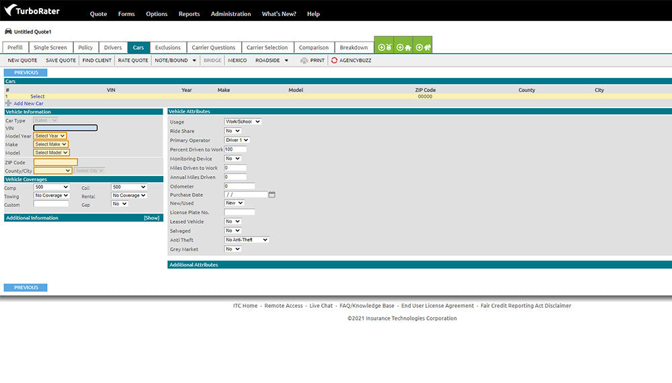Click the TurboRater logo
This screenshot has height=383, width=672.
point(32,13)
